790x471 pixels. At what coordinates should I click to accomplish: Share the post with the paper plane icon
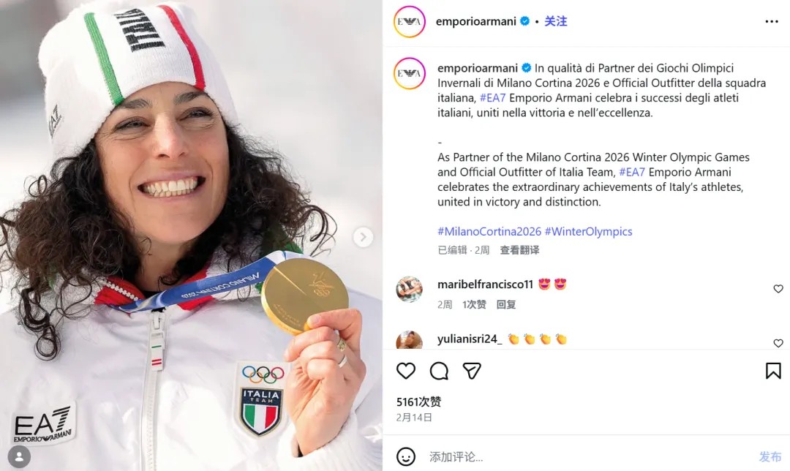472,371
